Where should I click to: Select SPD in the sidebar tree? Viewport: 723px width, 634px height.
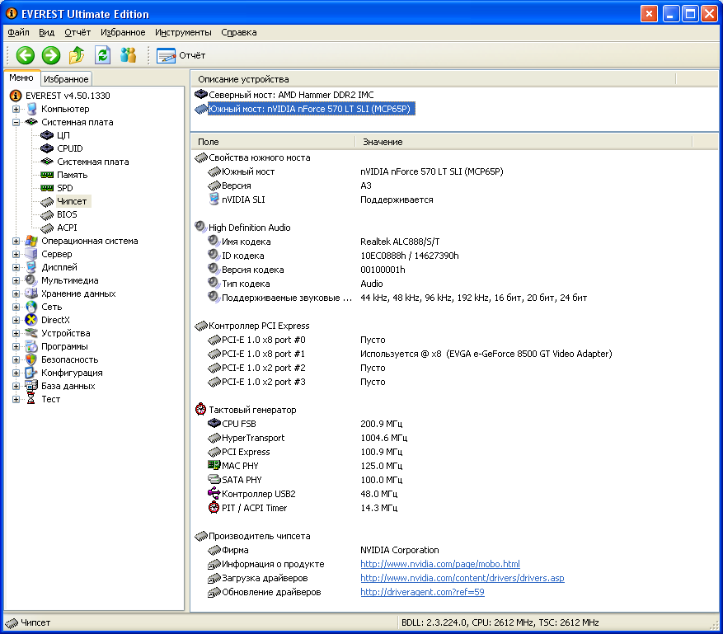64,188
